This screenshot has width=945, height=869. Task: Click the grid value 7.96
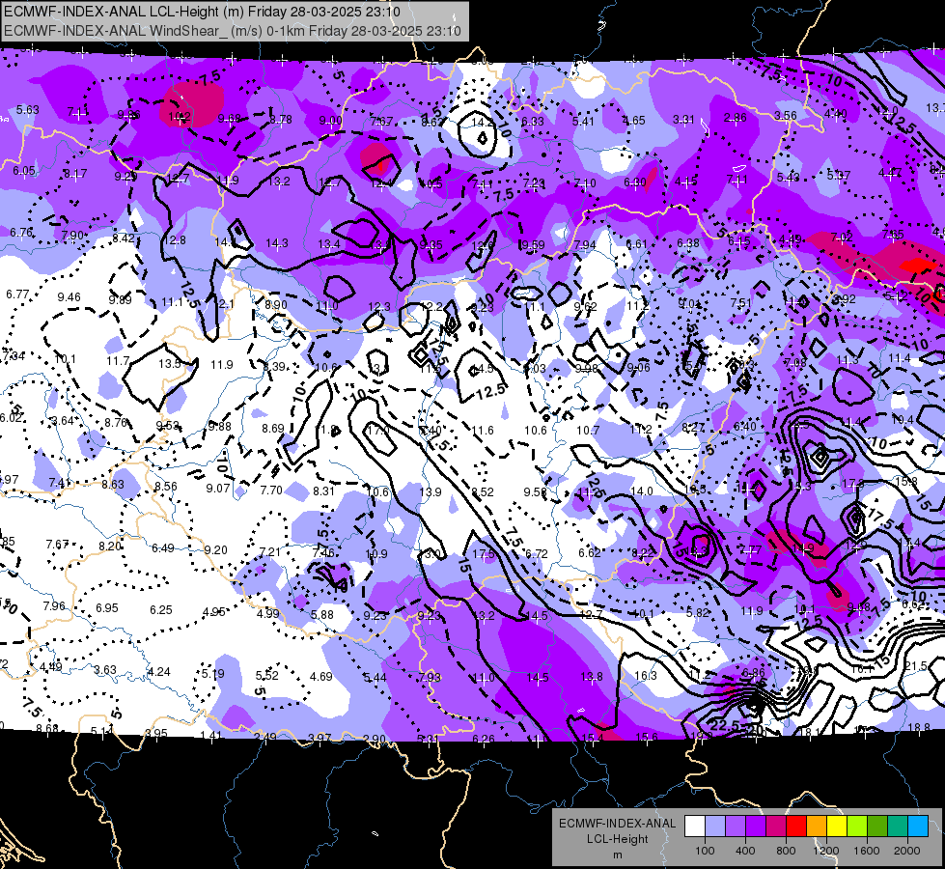click(x=54, y=606)
